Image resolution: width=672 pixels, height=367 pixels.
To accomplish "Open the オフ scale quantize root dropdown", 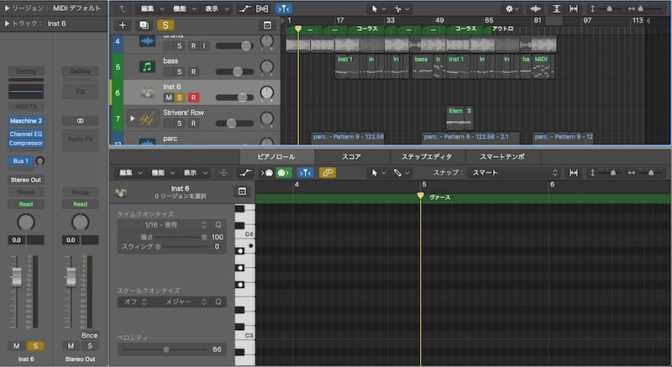I will 134,301.
